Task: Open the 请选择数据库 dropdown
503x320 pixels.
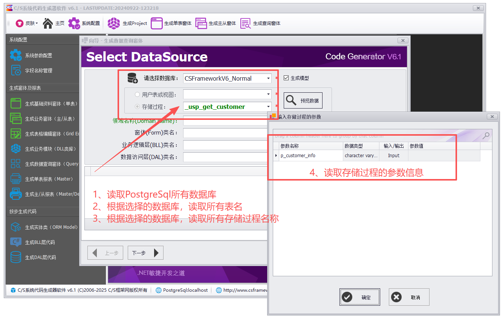Action: click(x=268, y=78)
